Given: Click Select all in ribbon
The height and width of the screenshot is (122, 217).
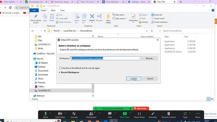Looking at the screenshot, I should click(x=157, y=15).
